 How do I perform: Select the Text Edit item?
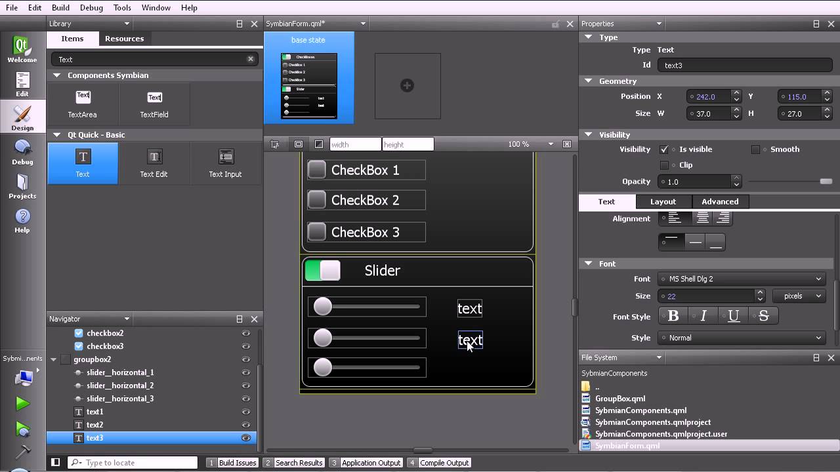(154, 163)
